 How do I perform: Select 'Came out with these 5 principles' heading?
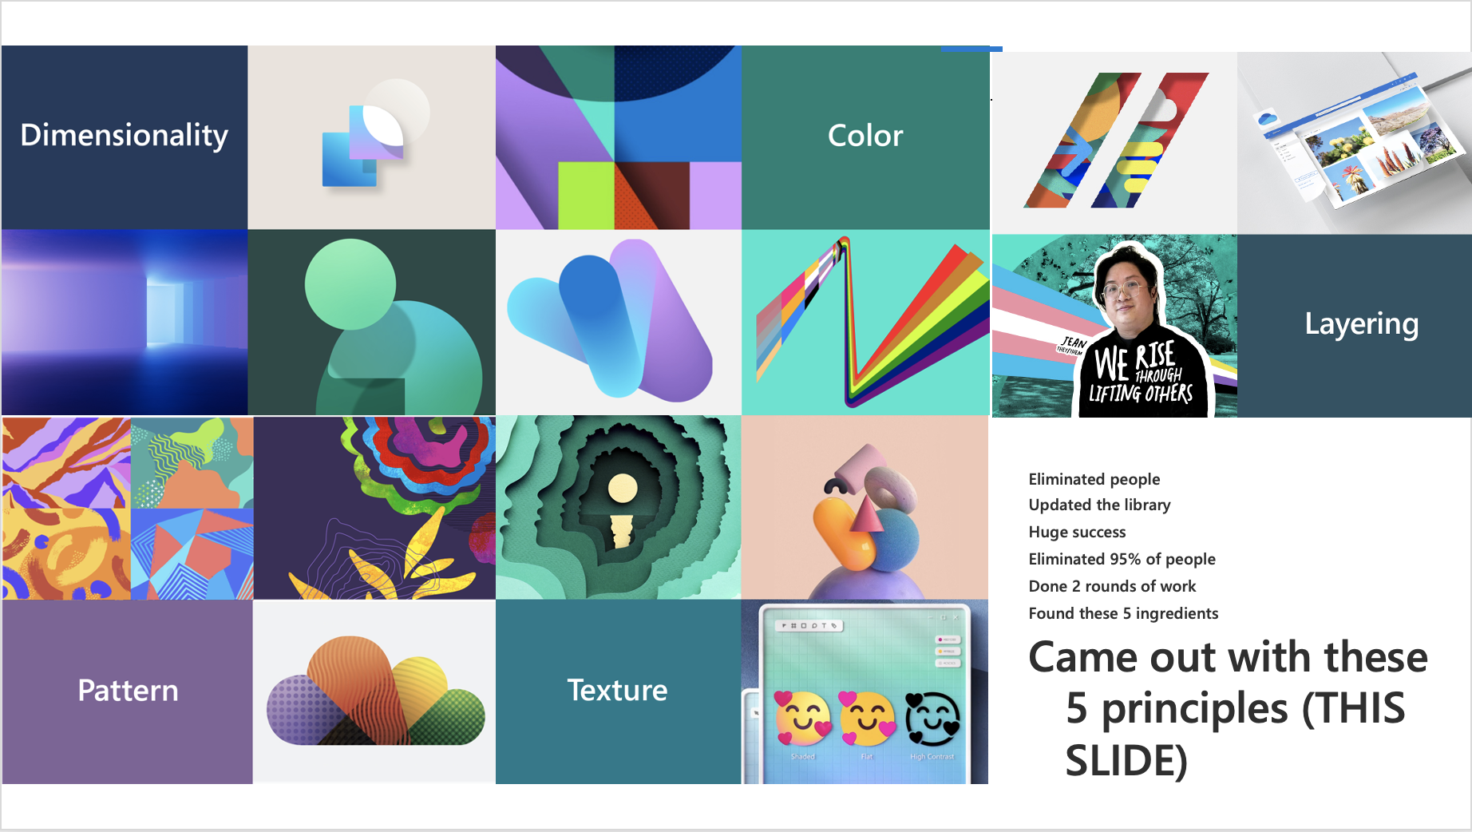coord(1228,708)
